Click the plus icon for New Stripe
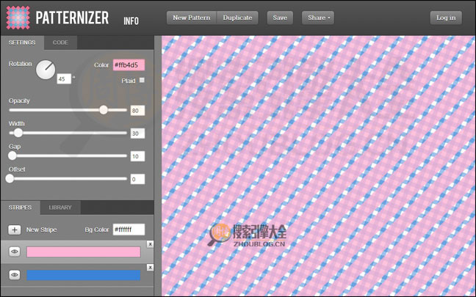This screenshot has width=476, height=297. 14,230
